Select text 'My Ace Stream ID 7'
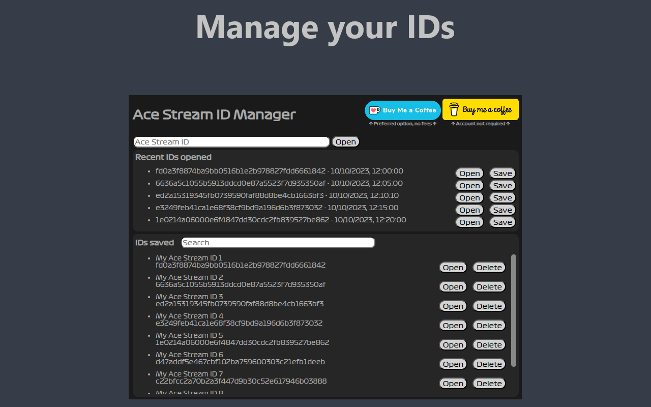Image resolution: width=651 pixels, height=407 pixels. pos(189,374)
